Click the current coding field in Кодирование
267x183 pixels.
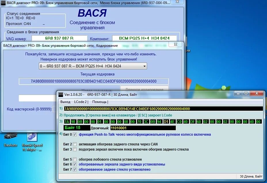(94, 81)
